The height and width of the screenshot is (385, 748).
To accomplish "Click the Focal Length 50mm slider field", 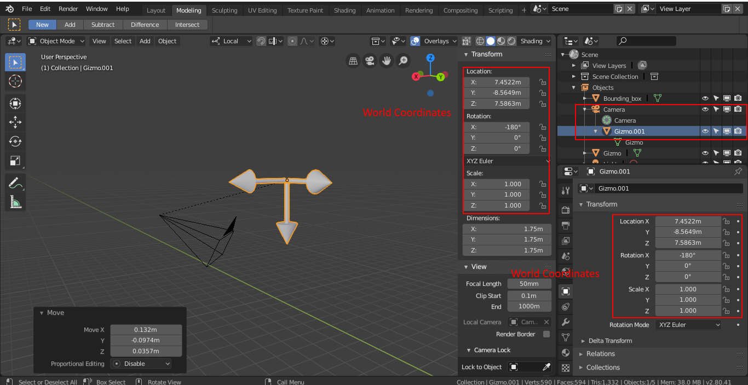I will 529,284.
